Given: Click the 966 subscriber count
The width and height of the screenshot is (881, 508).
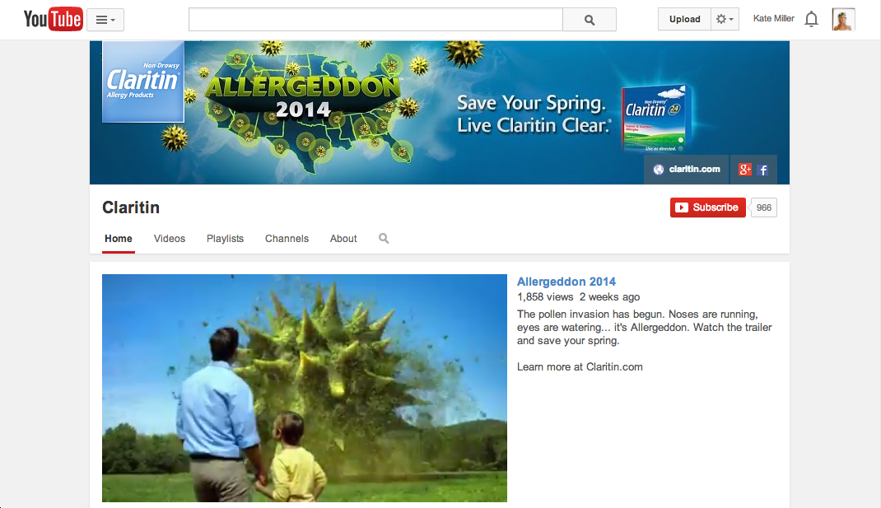Looking at the screenshot, I should point(763,207).
